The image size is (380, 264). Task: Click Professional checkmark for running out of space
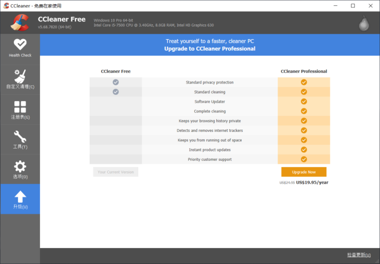[x=303, y=140]
